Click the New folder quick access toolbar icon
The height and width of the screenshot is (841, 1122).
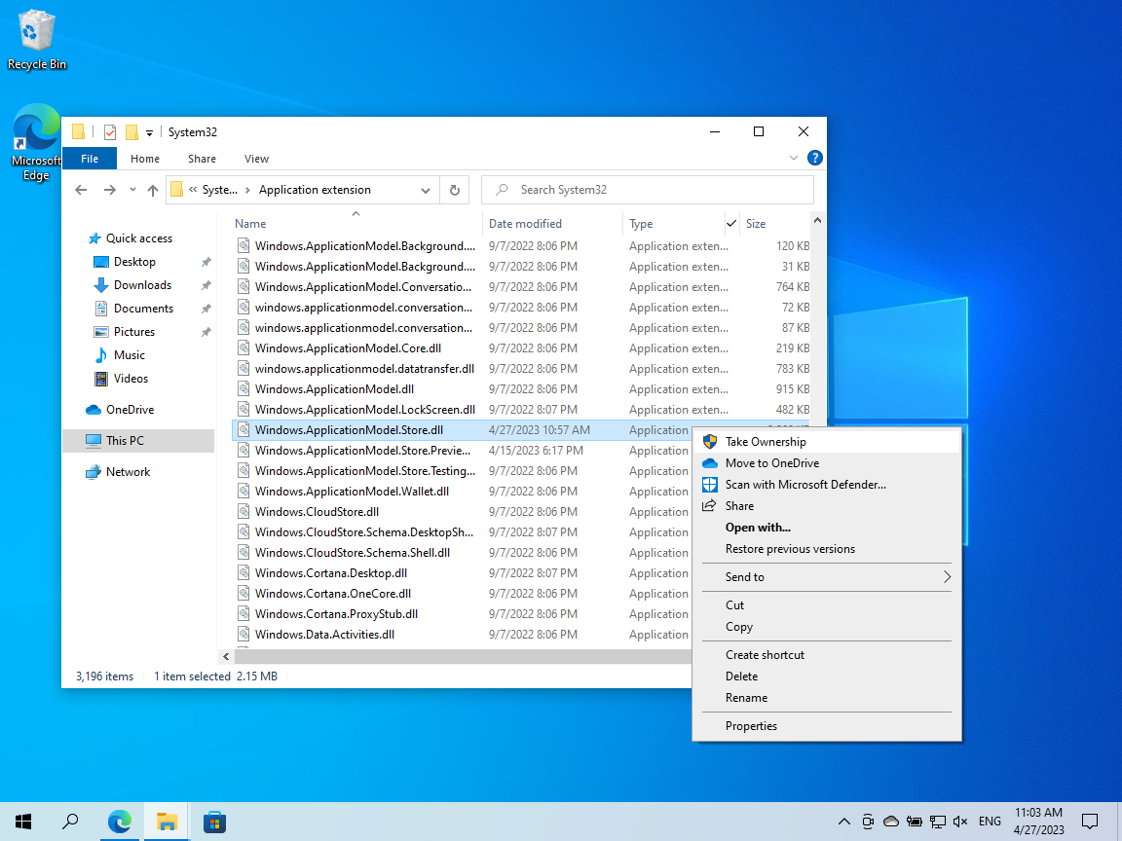(x=131, y=132)
